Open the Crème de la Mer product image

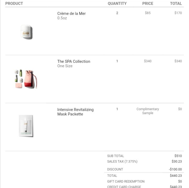pos(27,32)
